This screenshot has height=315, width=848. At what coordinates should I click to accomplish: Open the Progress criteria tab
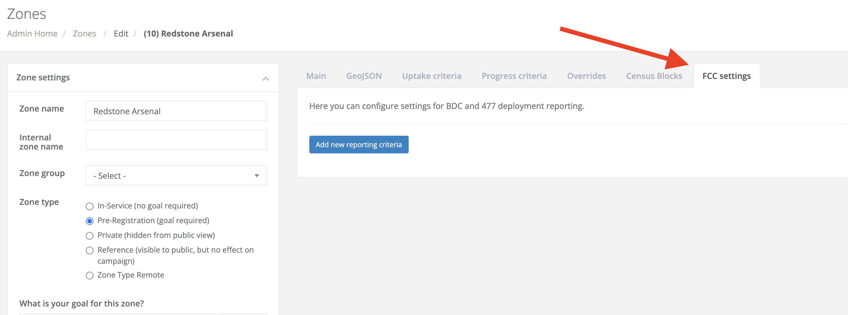click(x=514, y=76)
